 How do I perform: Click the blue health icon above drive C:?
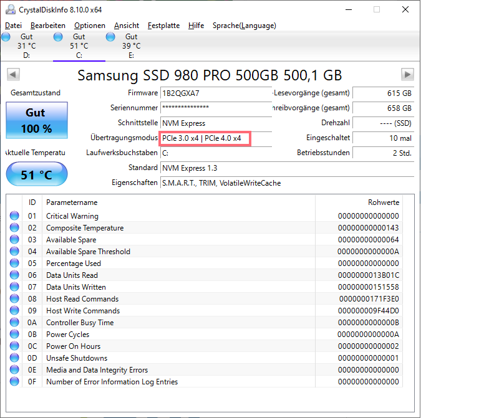point(58,37)
